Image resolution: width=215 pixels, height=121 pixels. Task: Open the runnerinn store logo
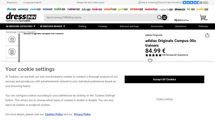pyautogui.click(x=73, y=9)
